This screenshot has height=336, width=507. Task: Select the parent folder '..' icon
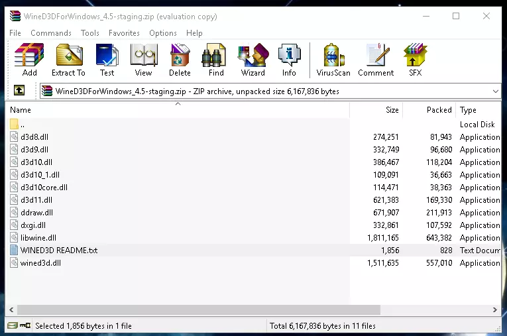pyautogui.click(x=14, y=124)
